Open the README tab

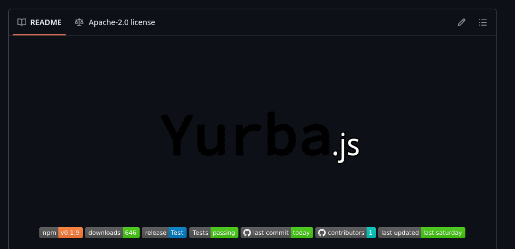39,22
